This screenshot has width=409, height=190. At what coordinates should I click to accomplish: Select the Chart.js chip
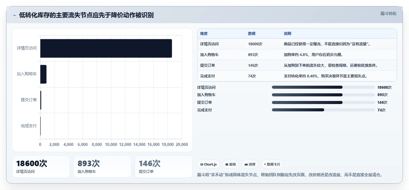(208, 164)
